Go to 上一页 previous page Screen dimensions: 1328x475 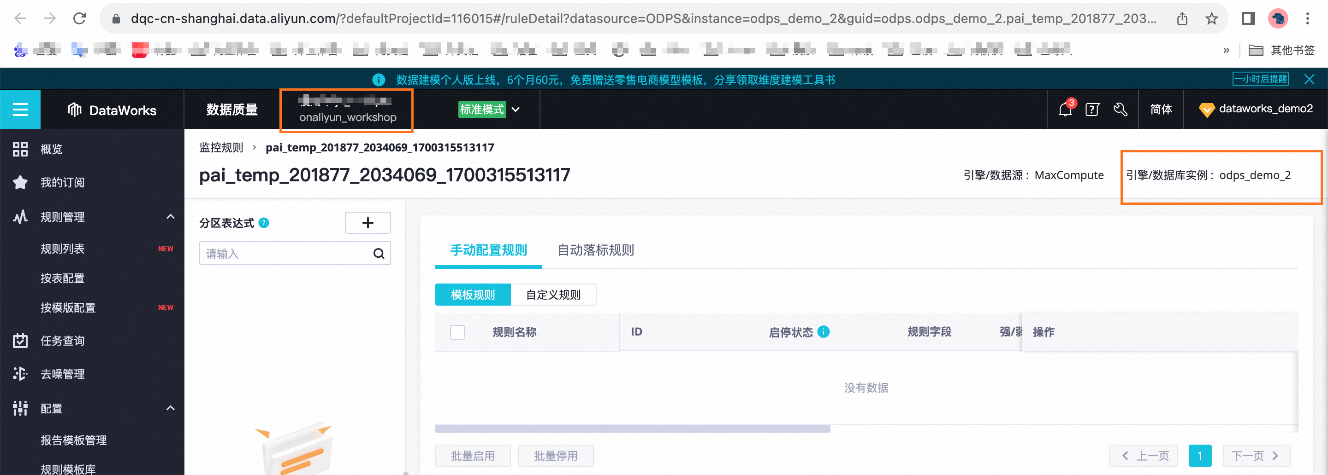point(1144,456)
